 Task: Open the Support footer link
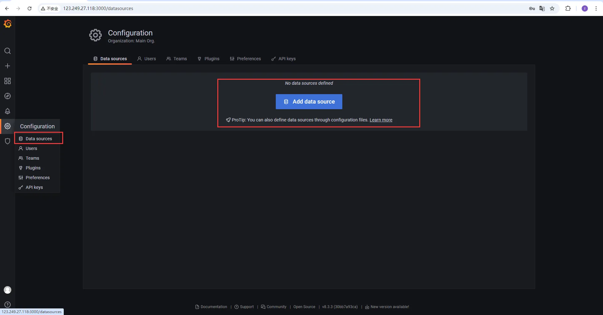point(244,307)
